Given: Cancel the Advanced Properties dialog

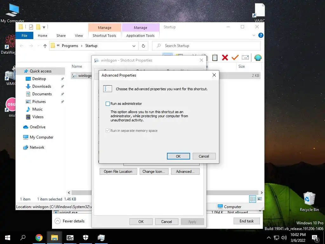Looking at the screenshot, I should pyautogui.click(x=204, y=156).
